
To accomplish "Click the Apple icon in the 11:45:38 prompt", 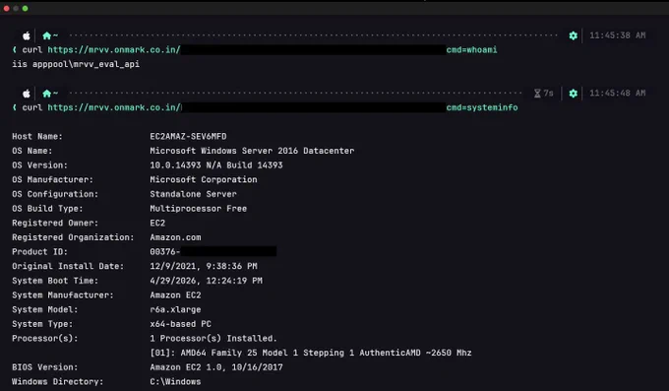I will (27, 35).
